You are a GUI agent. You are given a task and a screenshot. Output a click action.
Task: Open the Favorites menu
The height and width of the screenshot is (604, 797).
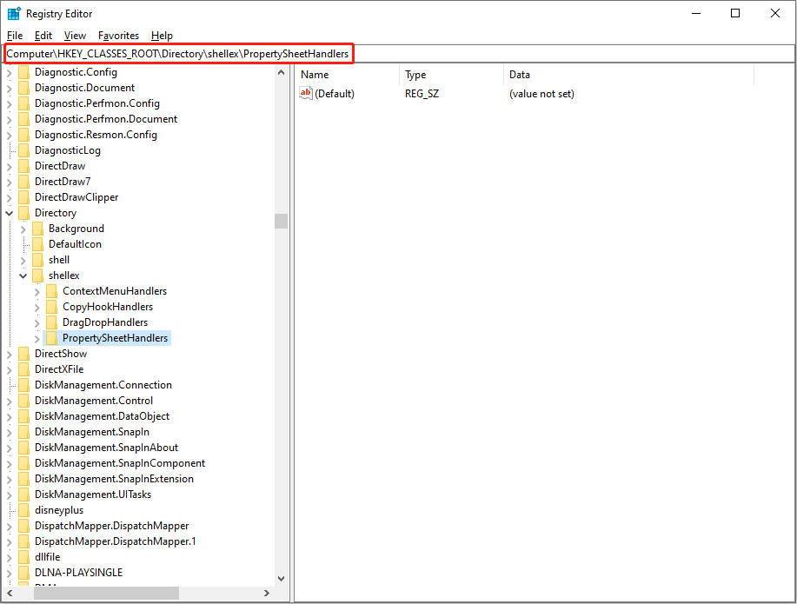point(117,36)
